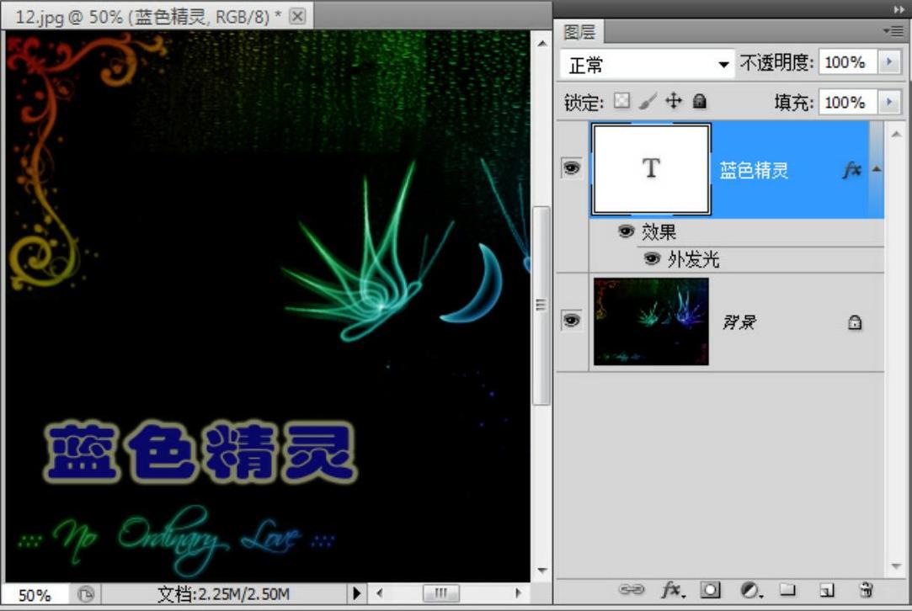Open the 不透明度 opacity slider arrow
Screen dimensions: 912x611
click(x=888, y=62)
